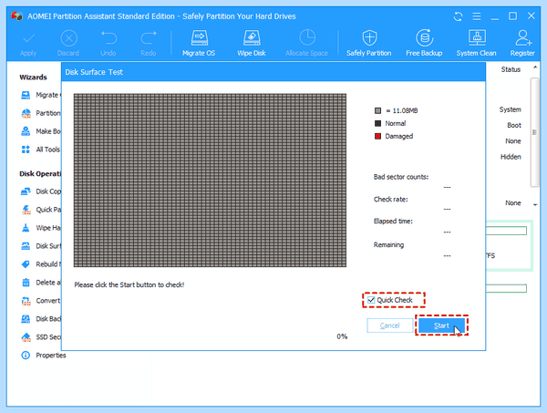Click the Boot status cell
This screenshot has width=547, height=413.
coord(514,125)
